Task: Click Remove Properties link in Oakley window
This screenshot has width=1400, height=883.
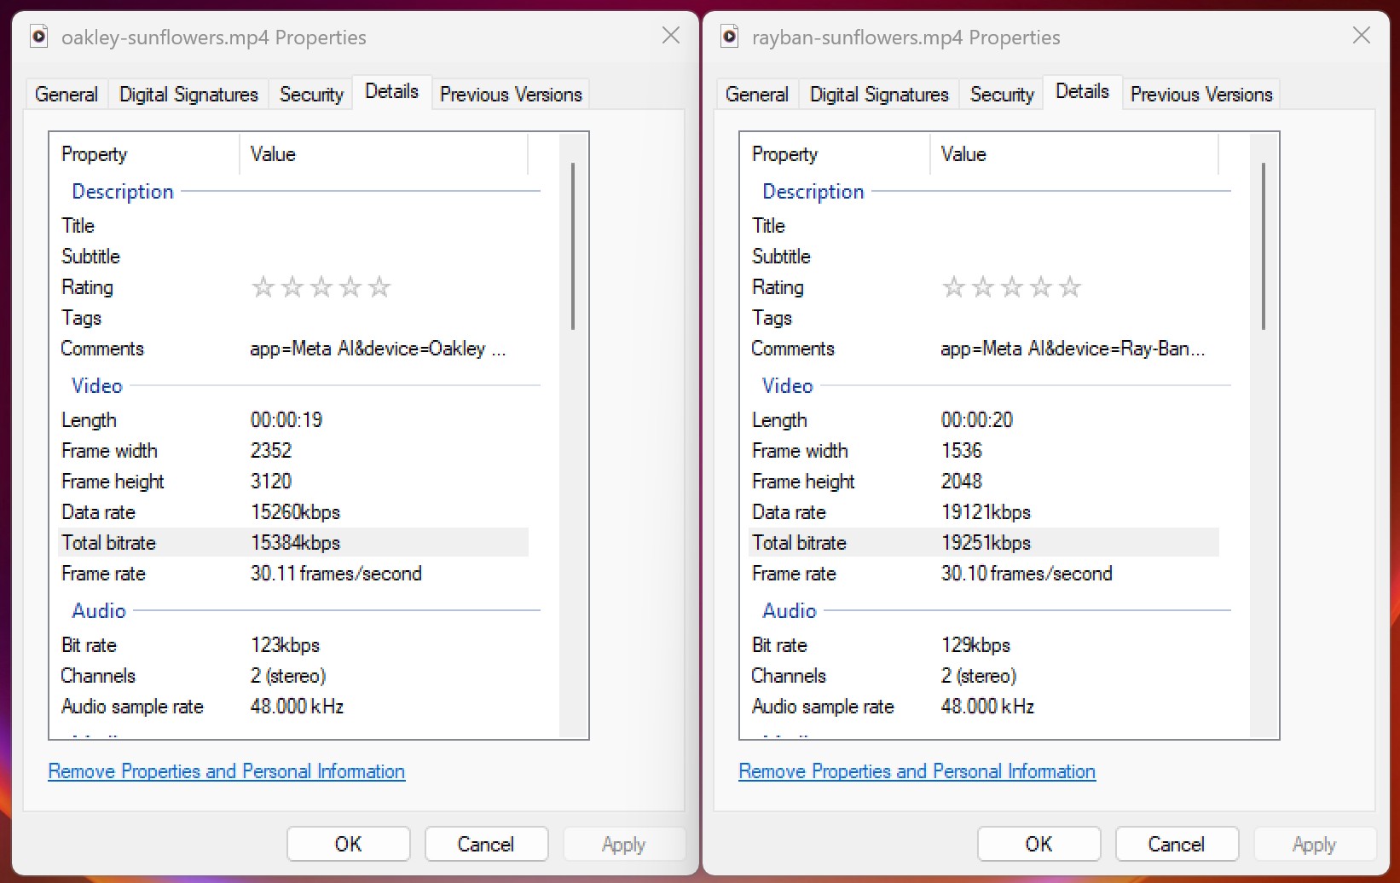Action: click(x=226, y=771)
